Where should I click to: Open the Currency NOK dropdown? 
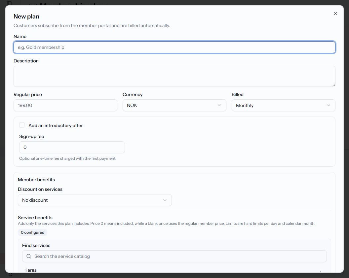point(174,105)
